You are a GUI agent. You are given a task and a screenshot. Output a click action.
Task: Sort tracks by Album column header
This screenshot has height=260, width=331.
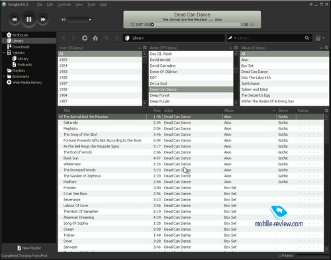pos(250,110)
